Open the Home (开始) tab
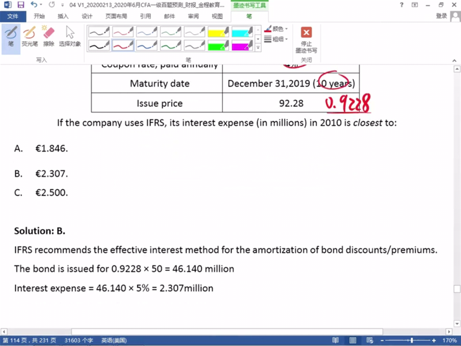 39,16
